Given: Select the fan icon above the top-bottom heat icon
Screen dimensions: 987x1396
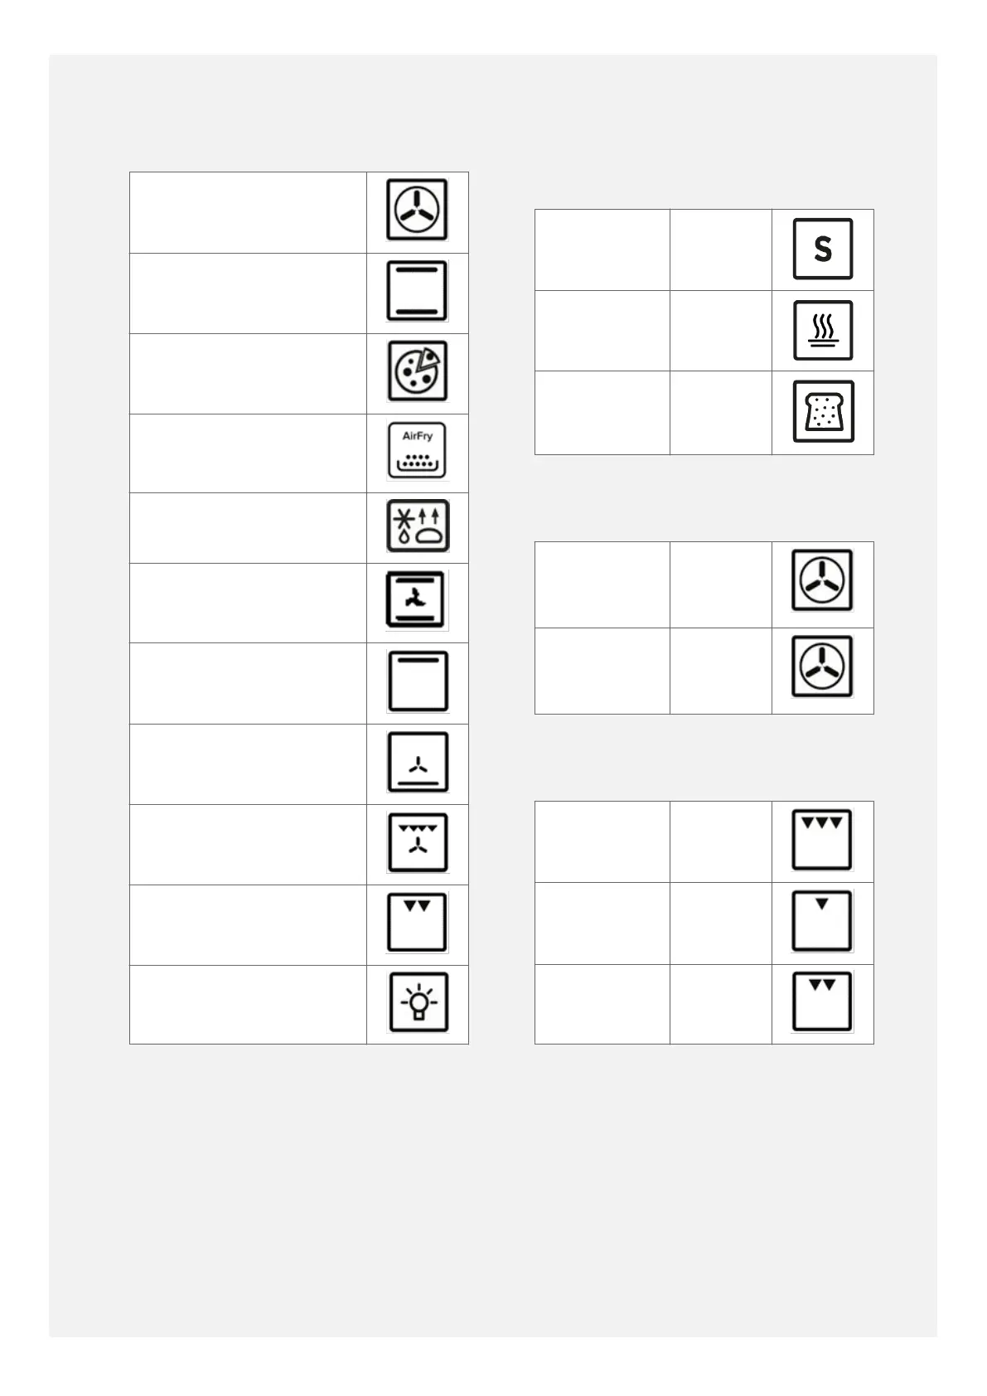Looking at the screenshot, I should [418, 211].
